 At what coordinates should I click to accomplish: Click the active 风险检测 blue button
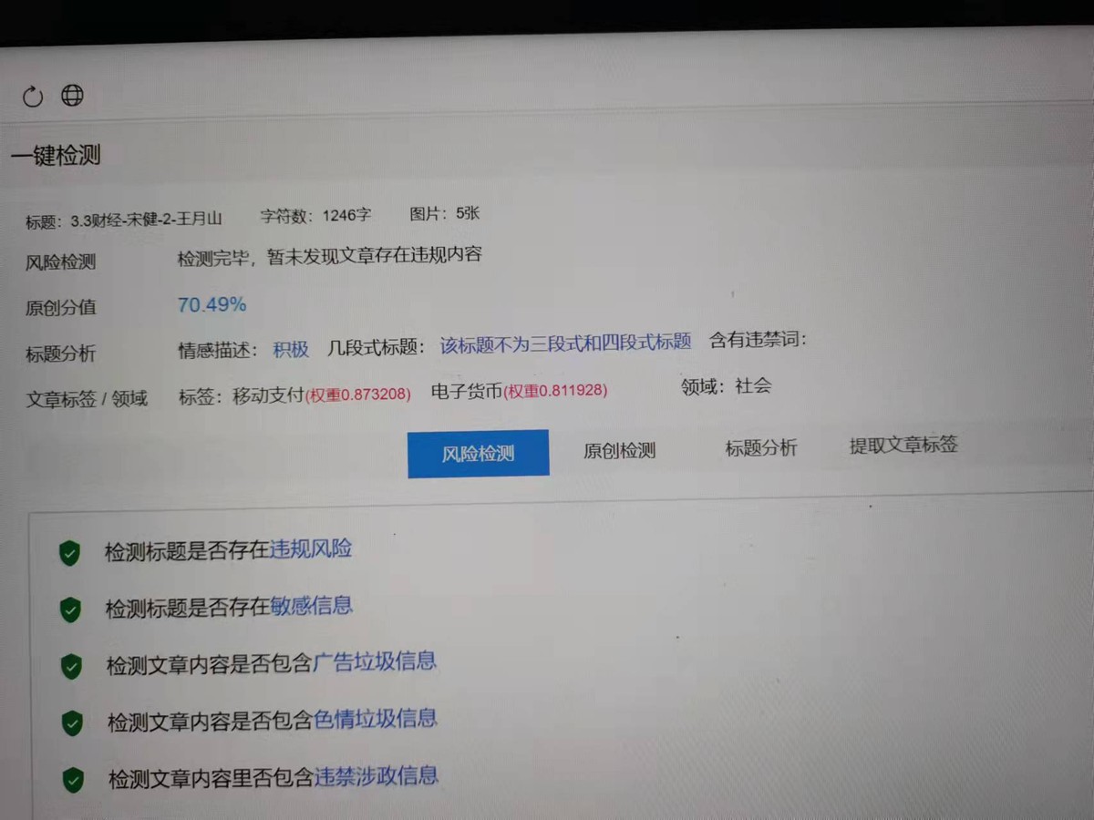point(478,453)
